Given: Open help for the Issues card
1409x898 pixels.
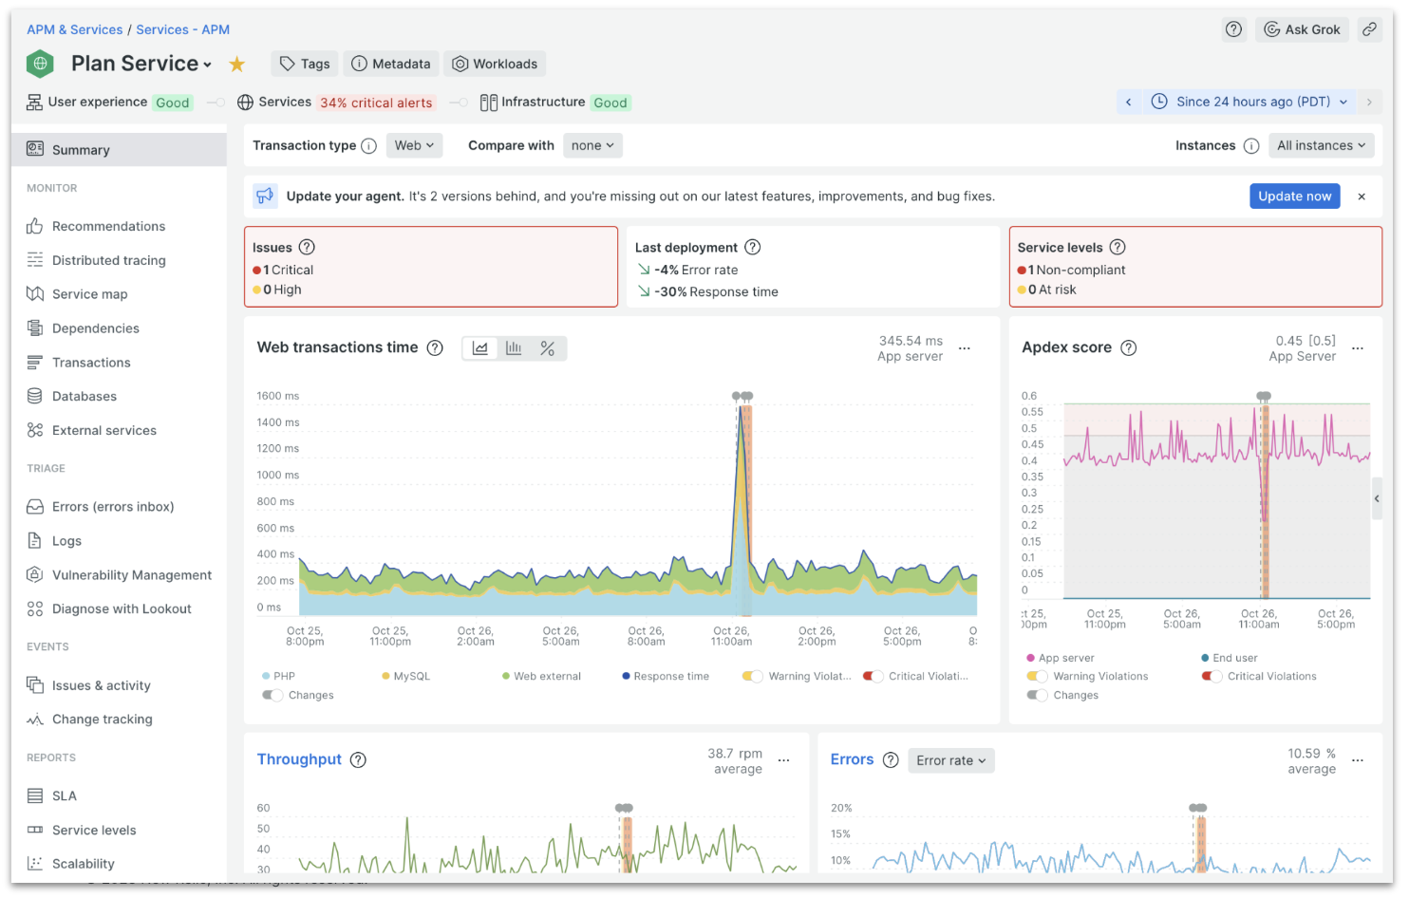Looking at the screenshot, I should coord(307,247).
